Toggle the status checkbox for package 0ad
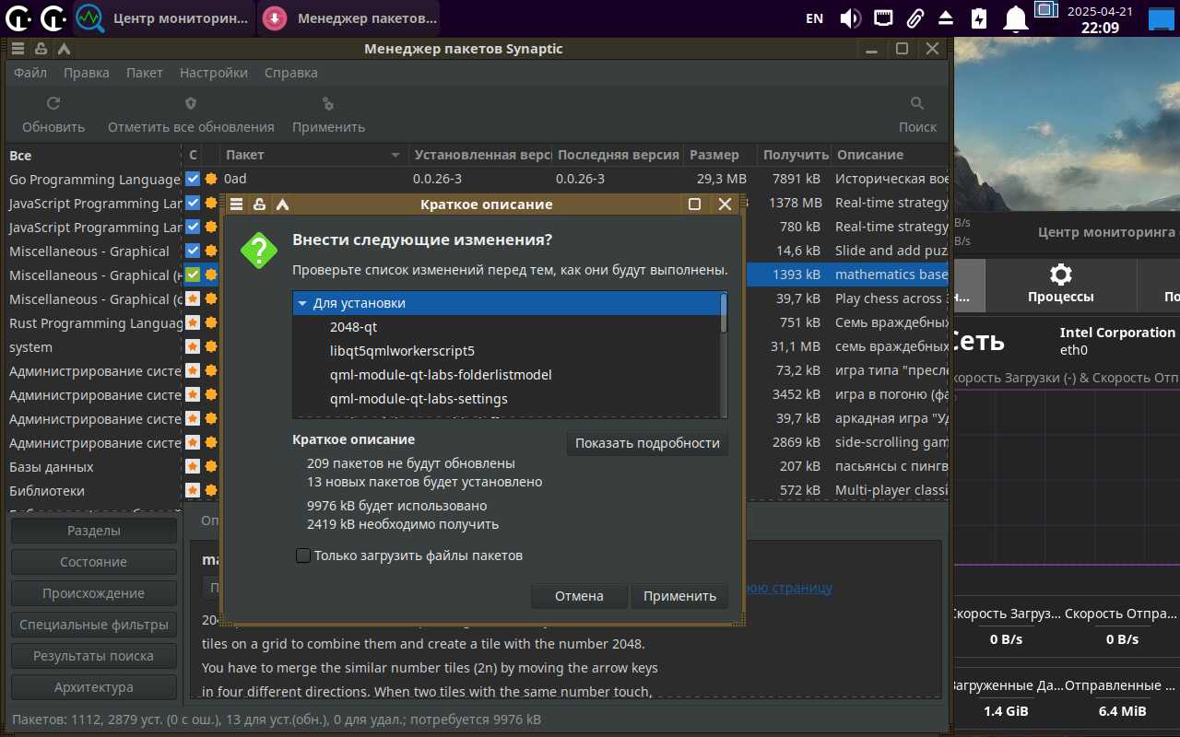This screenshot has height=737, width=1180. pyautogui.click(x=193, y=179)
